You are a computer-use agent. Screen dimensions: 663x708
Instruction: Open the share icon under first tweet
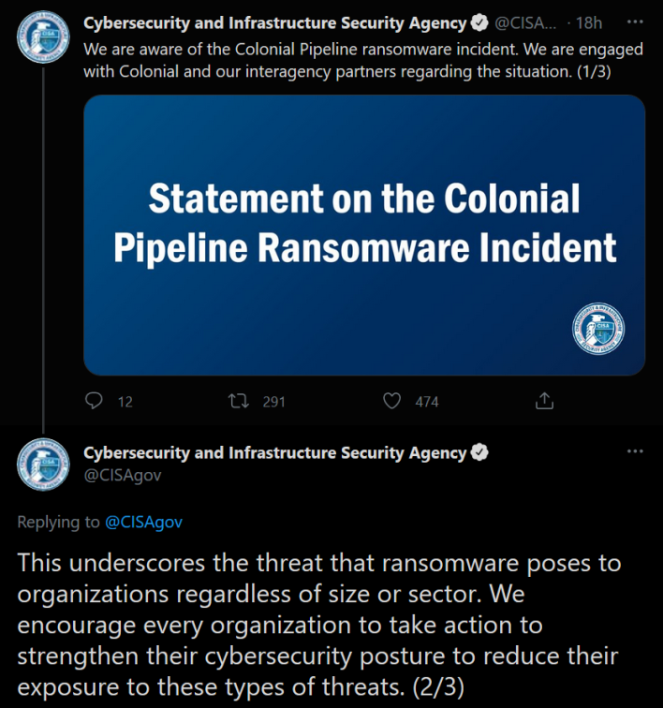(544, 401)
